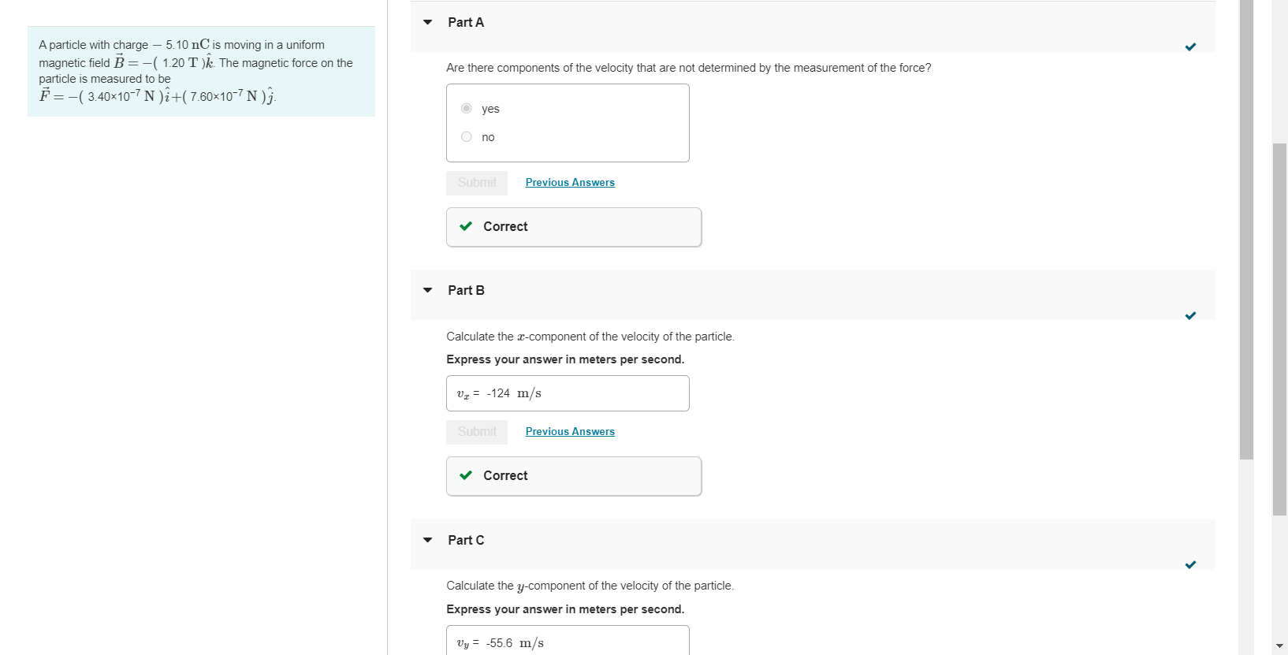Click the Part B completion checkmark icon

pos(1190,316)
